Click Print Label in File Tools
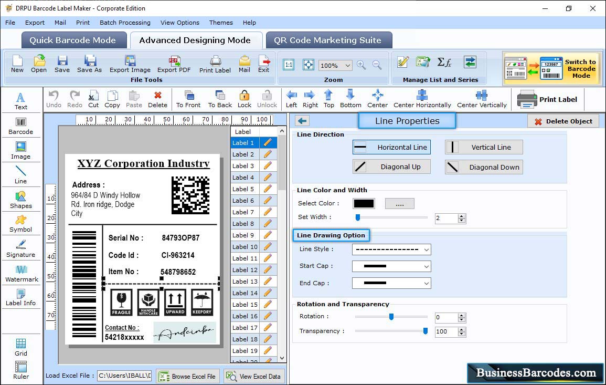This screenshot has height=385, width=606. pos(215,64)
